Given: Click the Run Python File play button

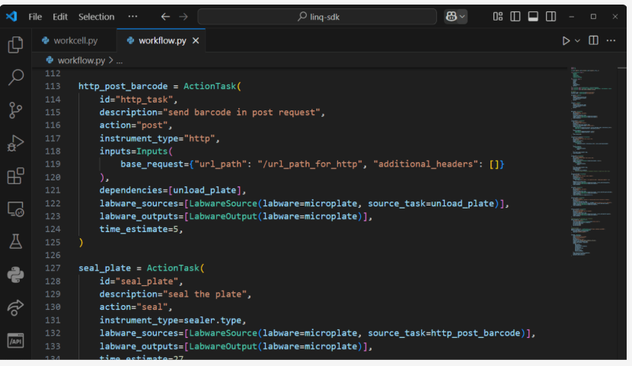Looking at the screenshot, I should click(566, 41).
